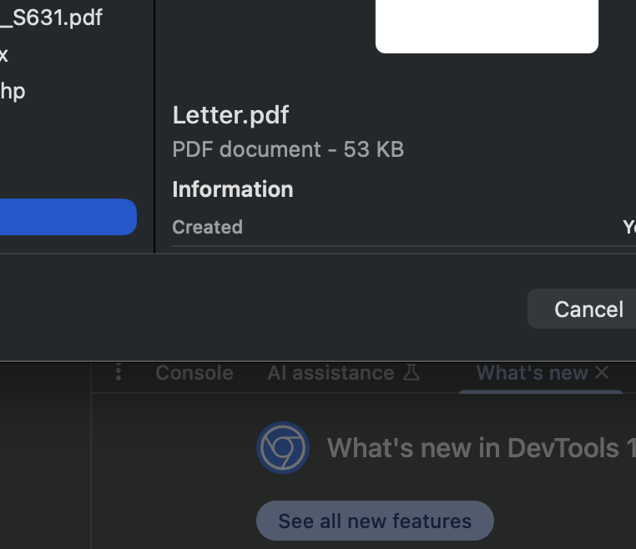Open DevTools three-dot drawer menu
The width and height of the screenshot is (636, 549).
[119, 372]
